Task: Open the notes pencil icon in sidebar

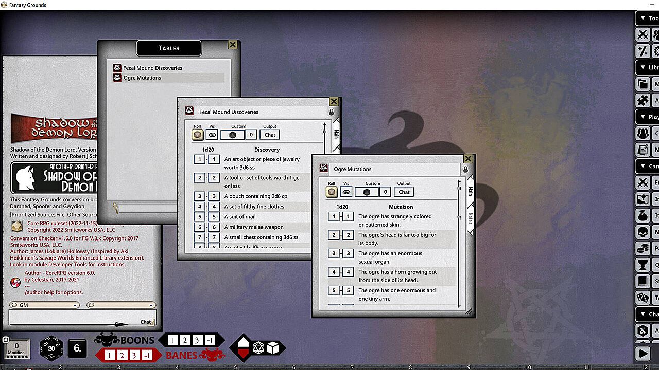Action: click(643, 150)
